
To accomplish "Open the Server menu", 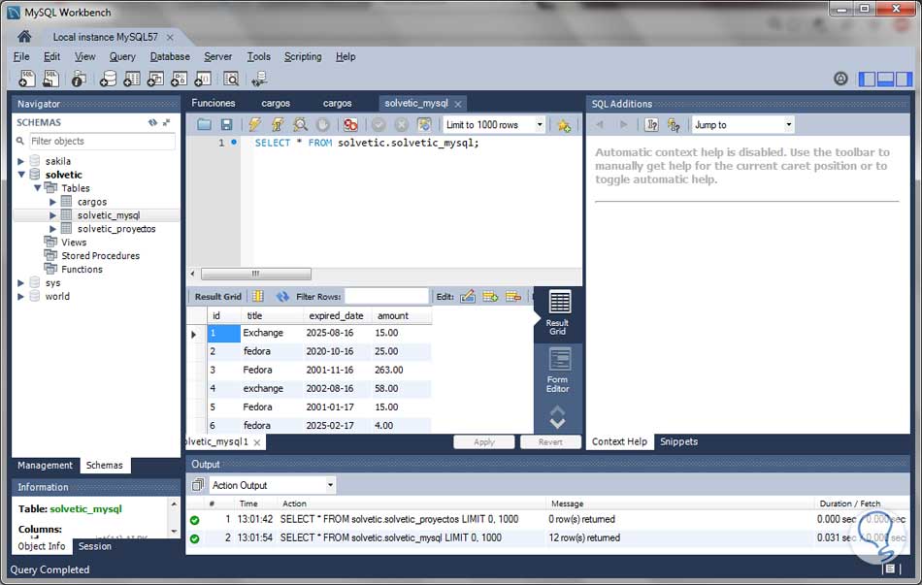I will pos(217,56).
